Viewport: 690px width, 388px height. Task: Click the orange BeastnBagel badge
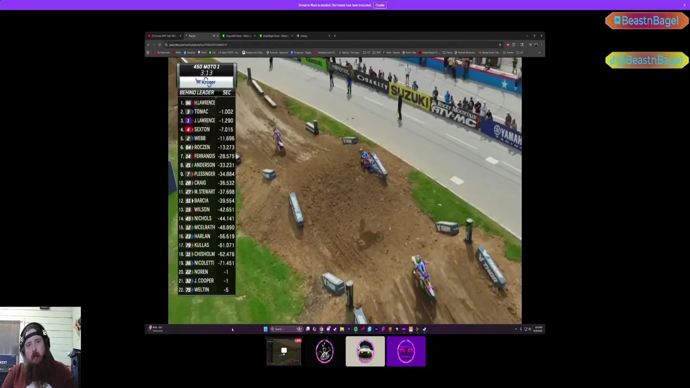coord(646,20)
